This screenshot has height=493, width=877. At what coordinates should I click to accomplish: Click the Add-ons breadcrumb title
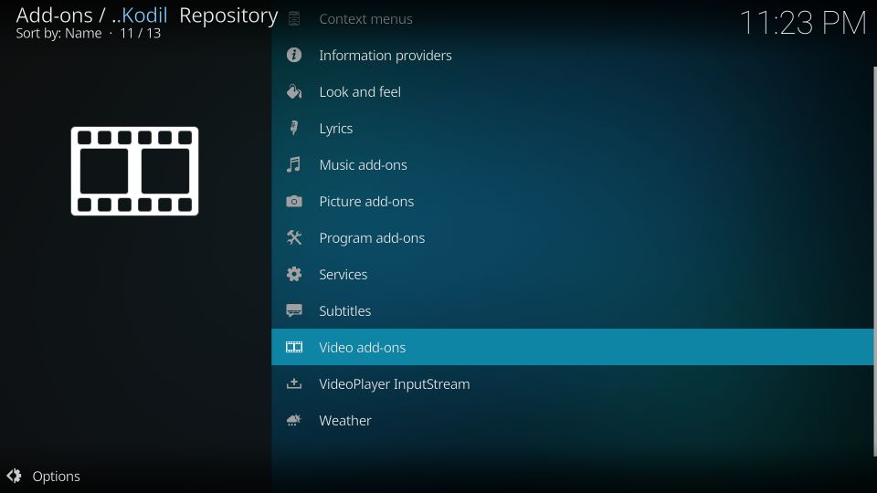point(55,16)
